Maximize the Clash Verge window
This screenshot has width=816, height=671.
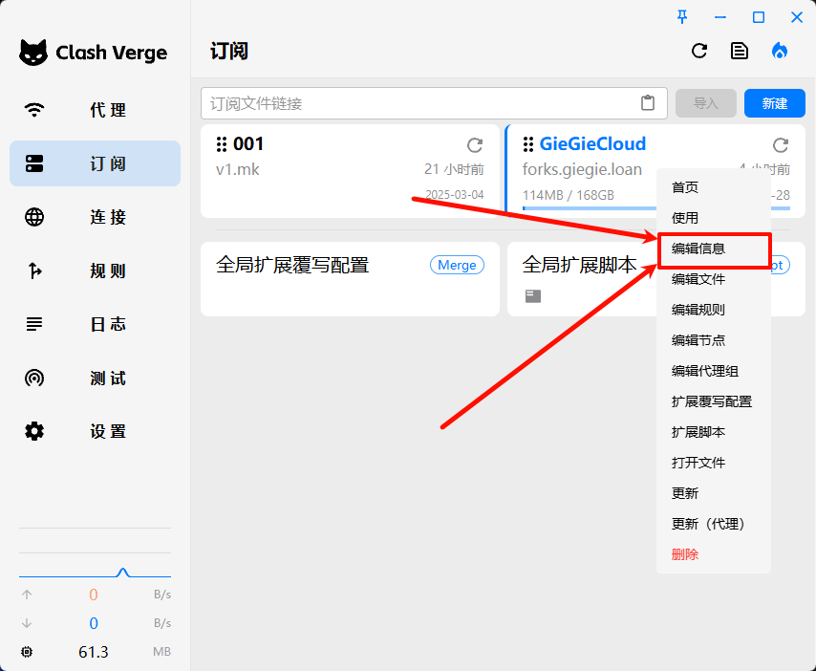click(759, 17)
